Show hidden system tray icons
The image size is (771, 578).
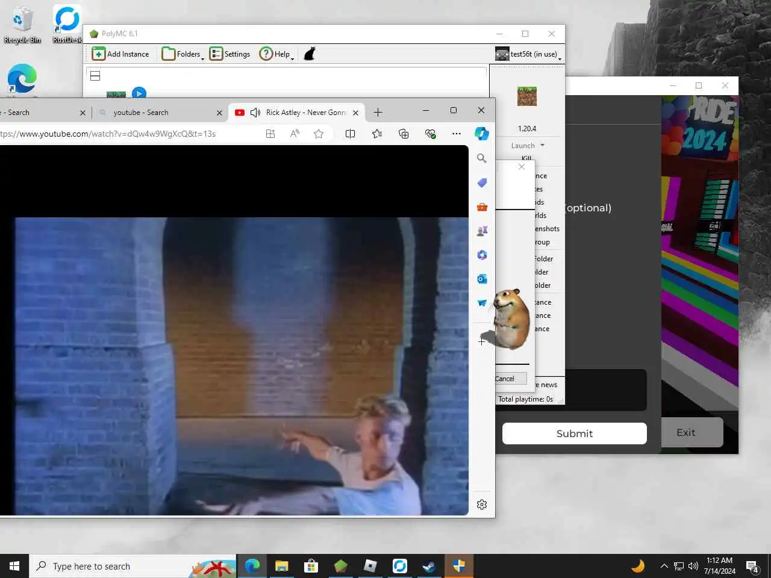tap(664, 566)
